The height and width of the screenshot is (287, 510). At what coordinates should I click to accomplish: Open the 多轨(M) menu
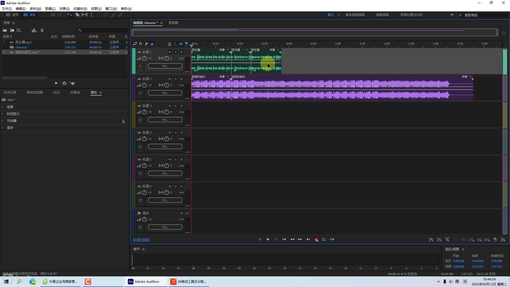click(35, 9)
